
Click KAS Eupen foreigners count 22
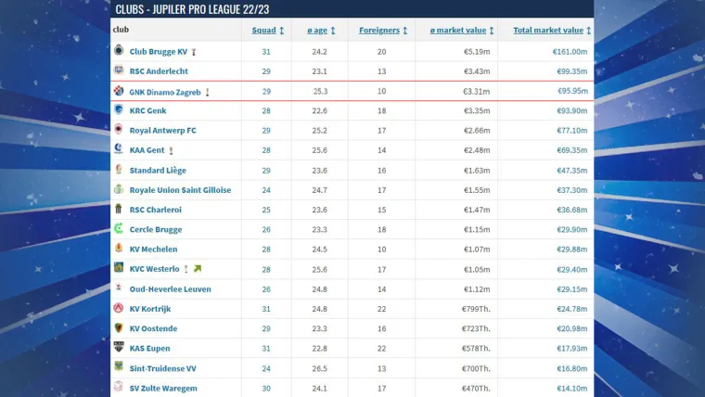(382, 348)
